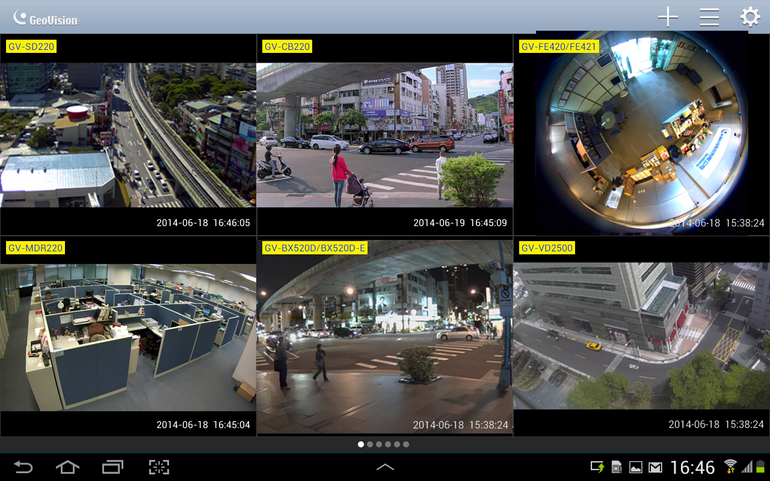Open the camera list view icon

pyautogui.click(x=709, y=16)
